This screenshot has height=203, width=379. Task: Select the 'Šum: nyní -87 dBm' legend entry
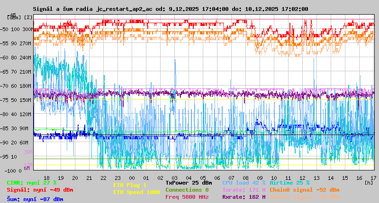pyautogui.click(x=35, y=199)
